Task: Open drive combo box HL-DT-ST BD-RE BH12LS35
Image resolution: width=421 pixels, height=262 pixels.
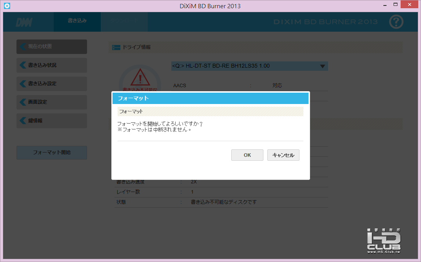Action: pos(249,66)
